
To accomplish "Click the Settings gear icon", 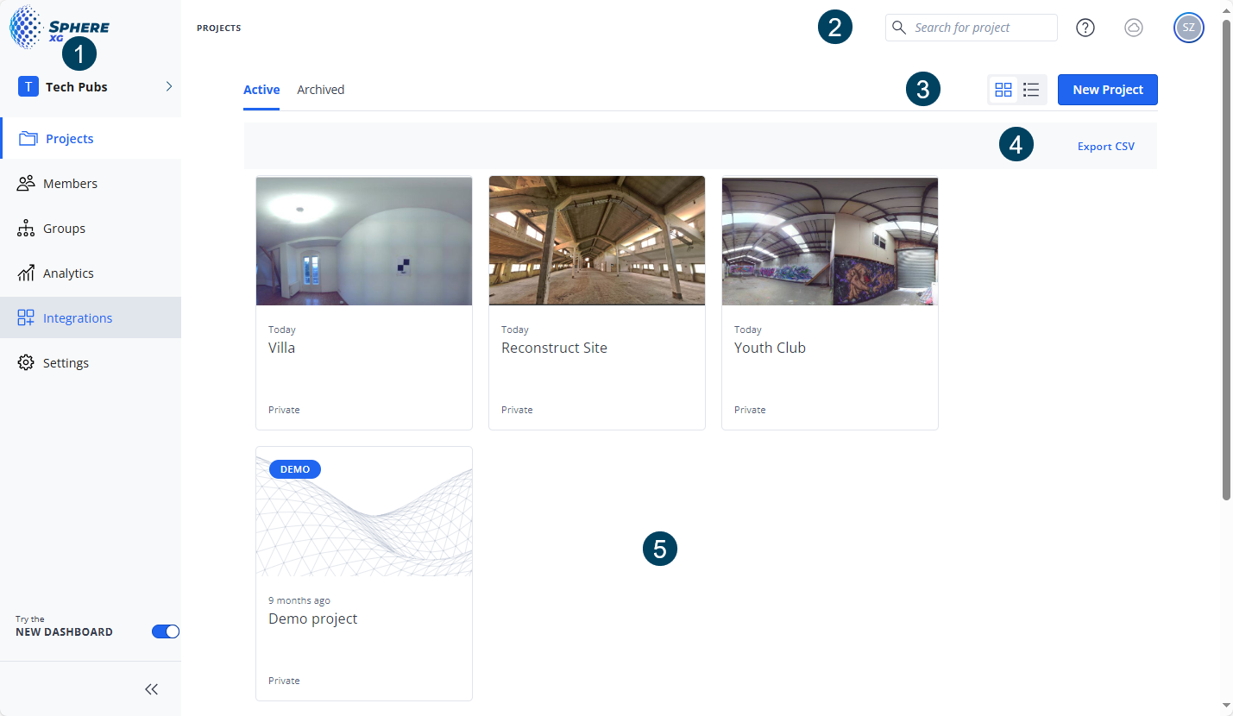I will pos(27,363).
